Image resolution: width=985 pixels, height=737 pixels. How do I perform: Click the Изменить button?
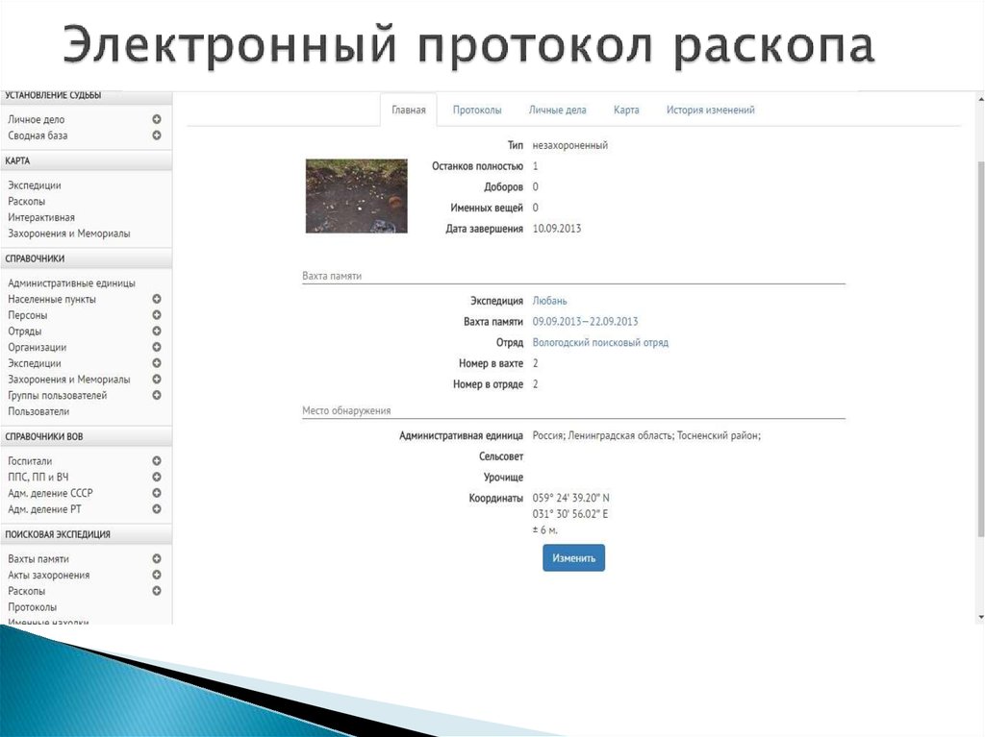573,557
